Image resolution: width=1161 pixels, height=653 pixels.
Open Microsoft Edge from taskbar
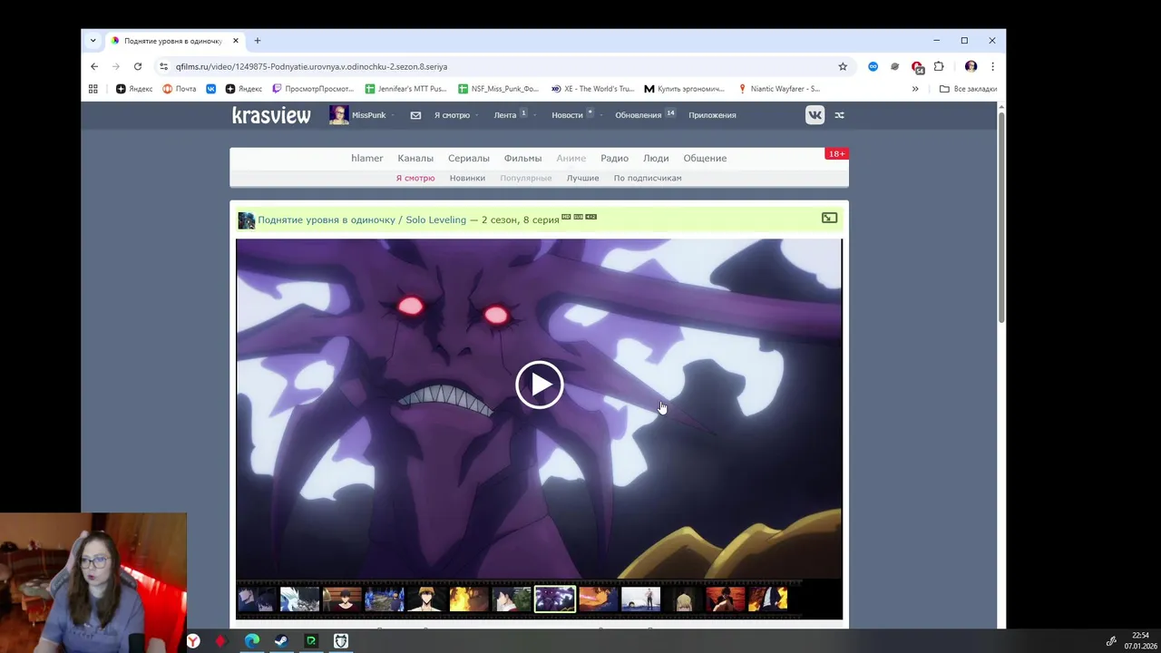(252, 641)
